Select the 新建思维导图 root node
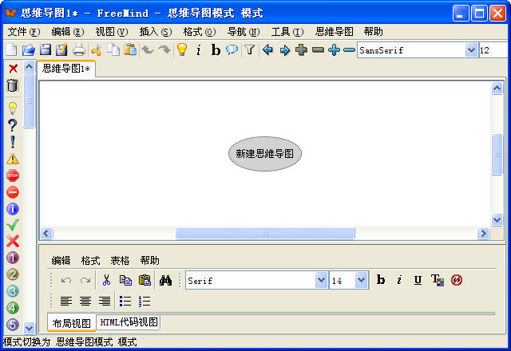Screen dimensions: 511x351 [x=264, y=154]
